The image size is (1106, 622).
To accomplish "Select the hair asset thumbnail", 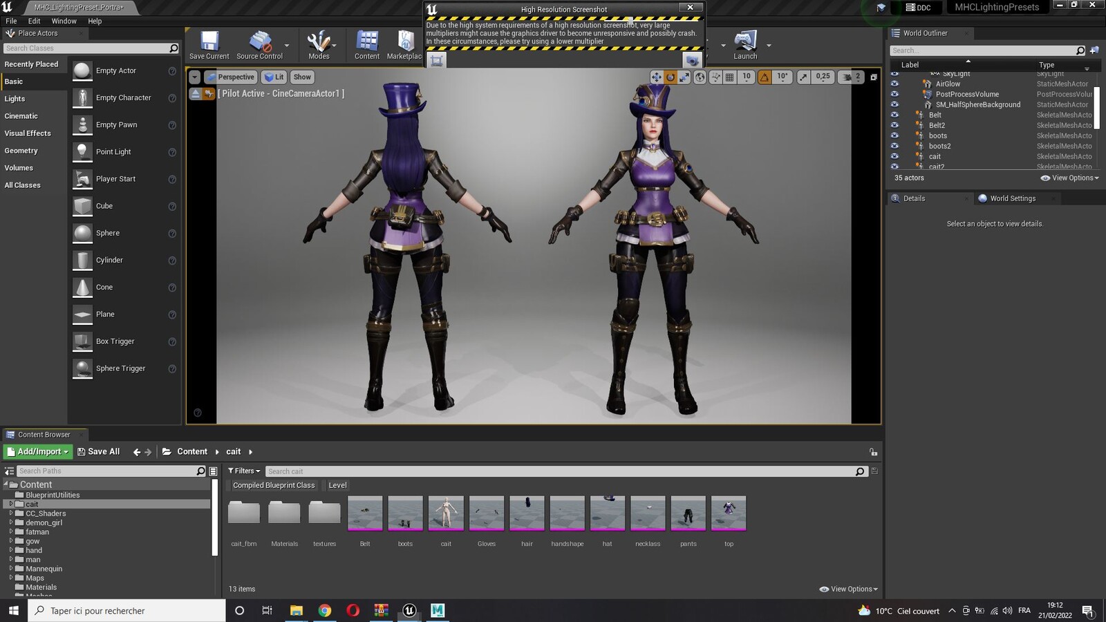I will coord(527,513).
